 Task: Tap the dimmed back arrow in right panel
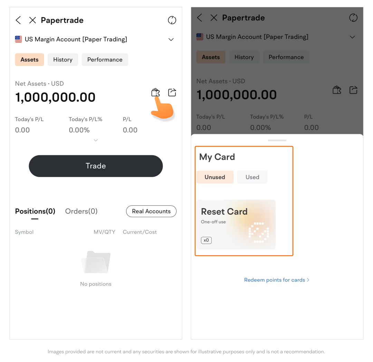pyautogui.click(x=200, y=18)
